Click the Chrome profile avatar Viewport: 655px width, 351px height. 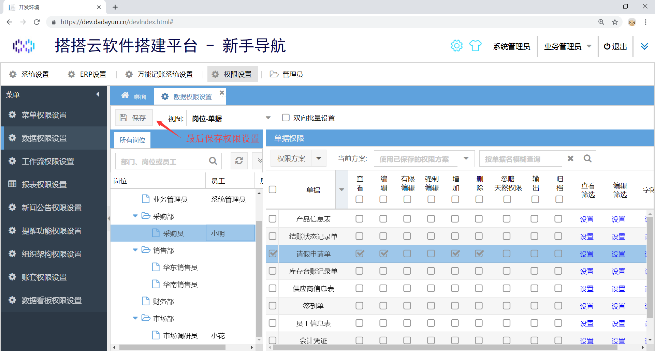click(x=632, y=22)
